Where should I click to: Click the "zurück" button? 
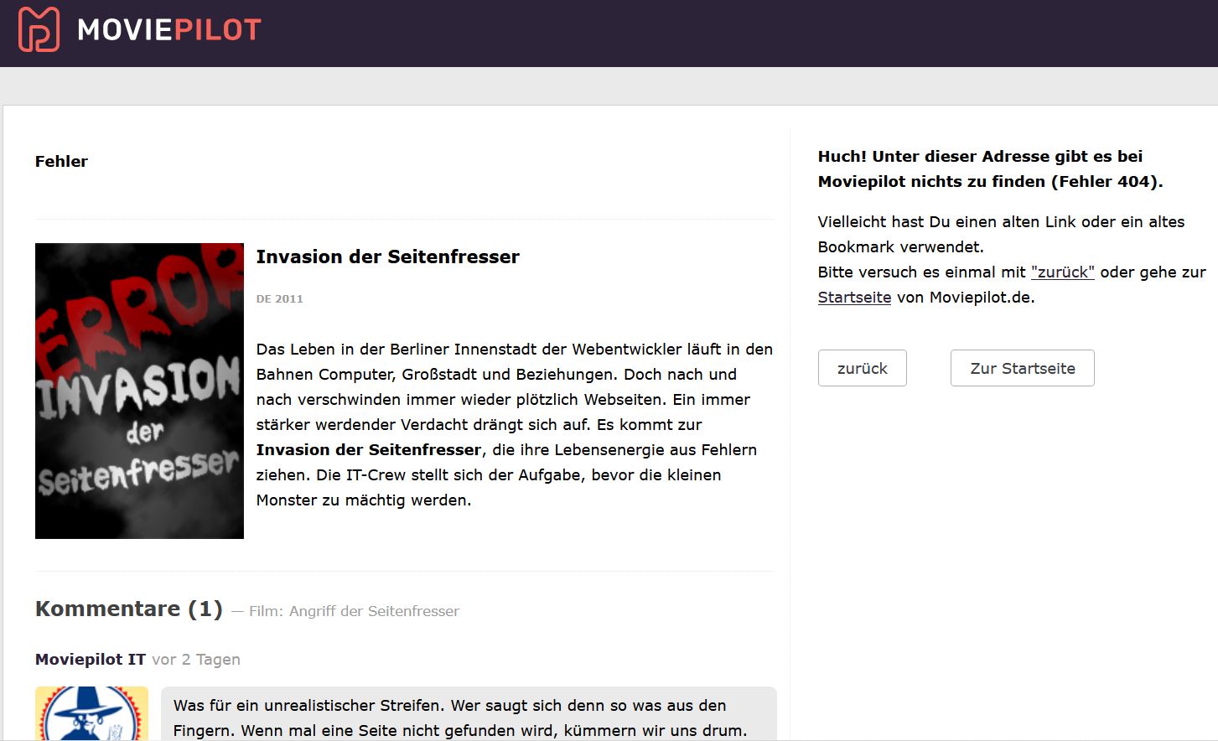coord(862,368)
